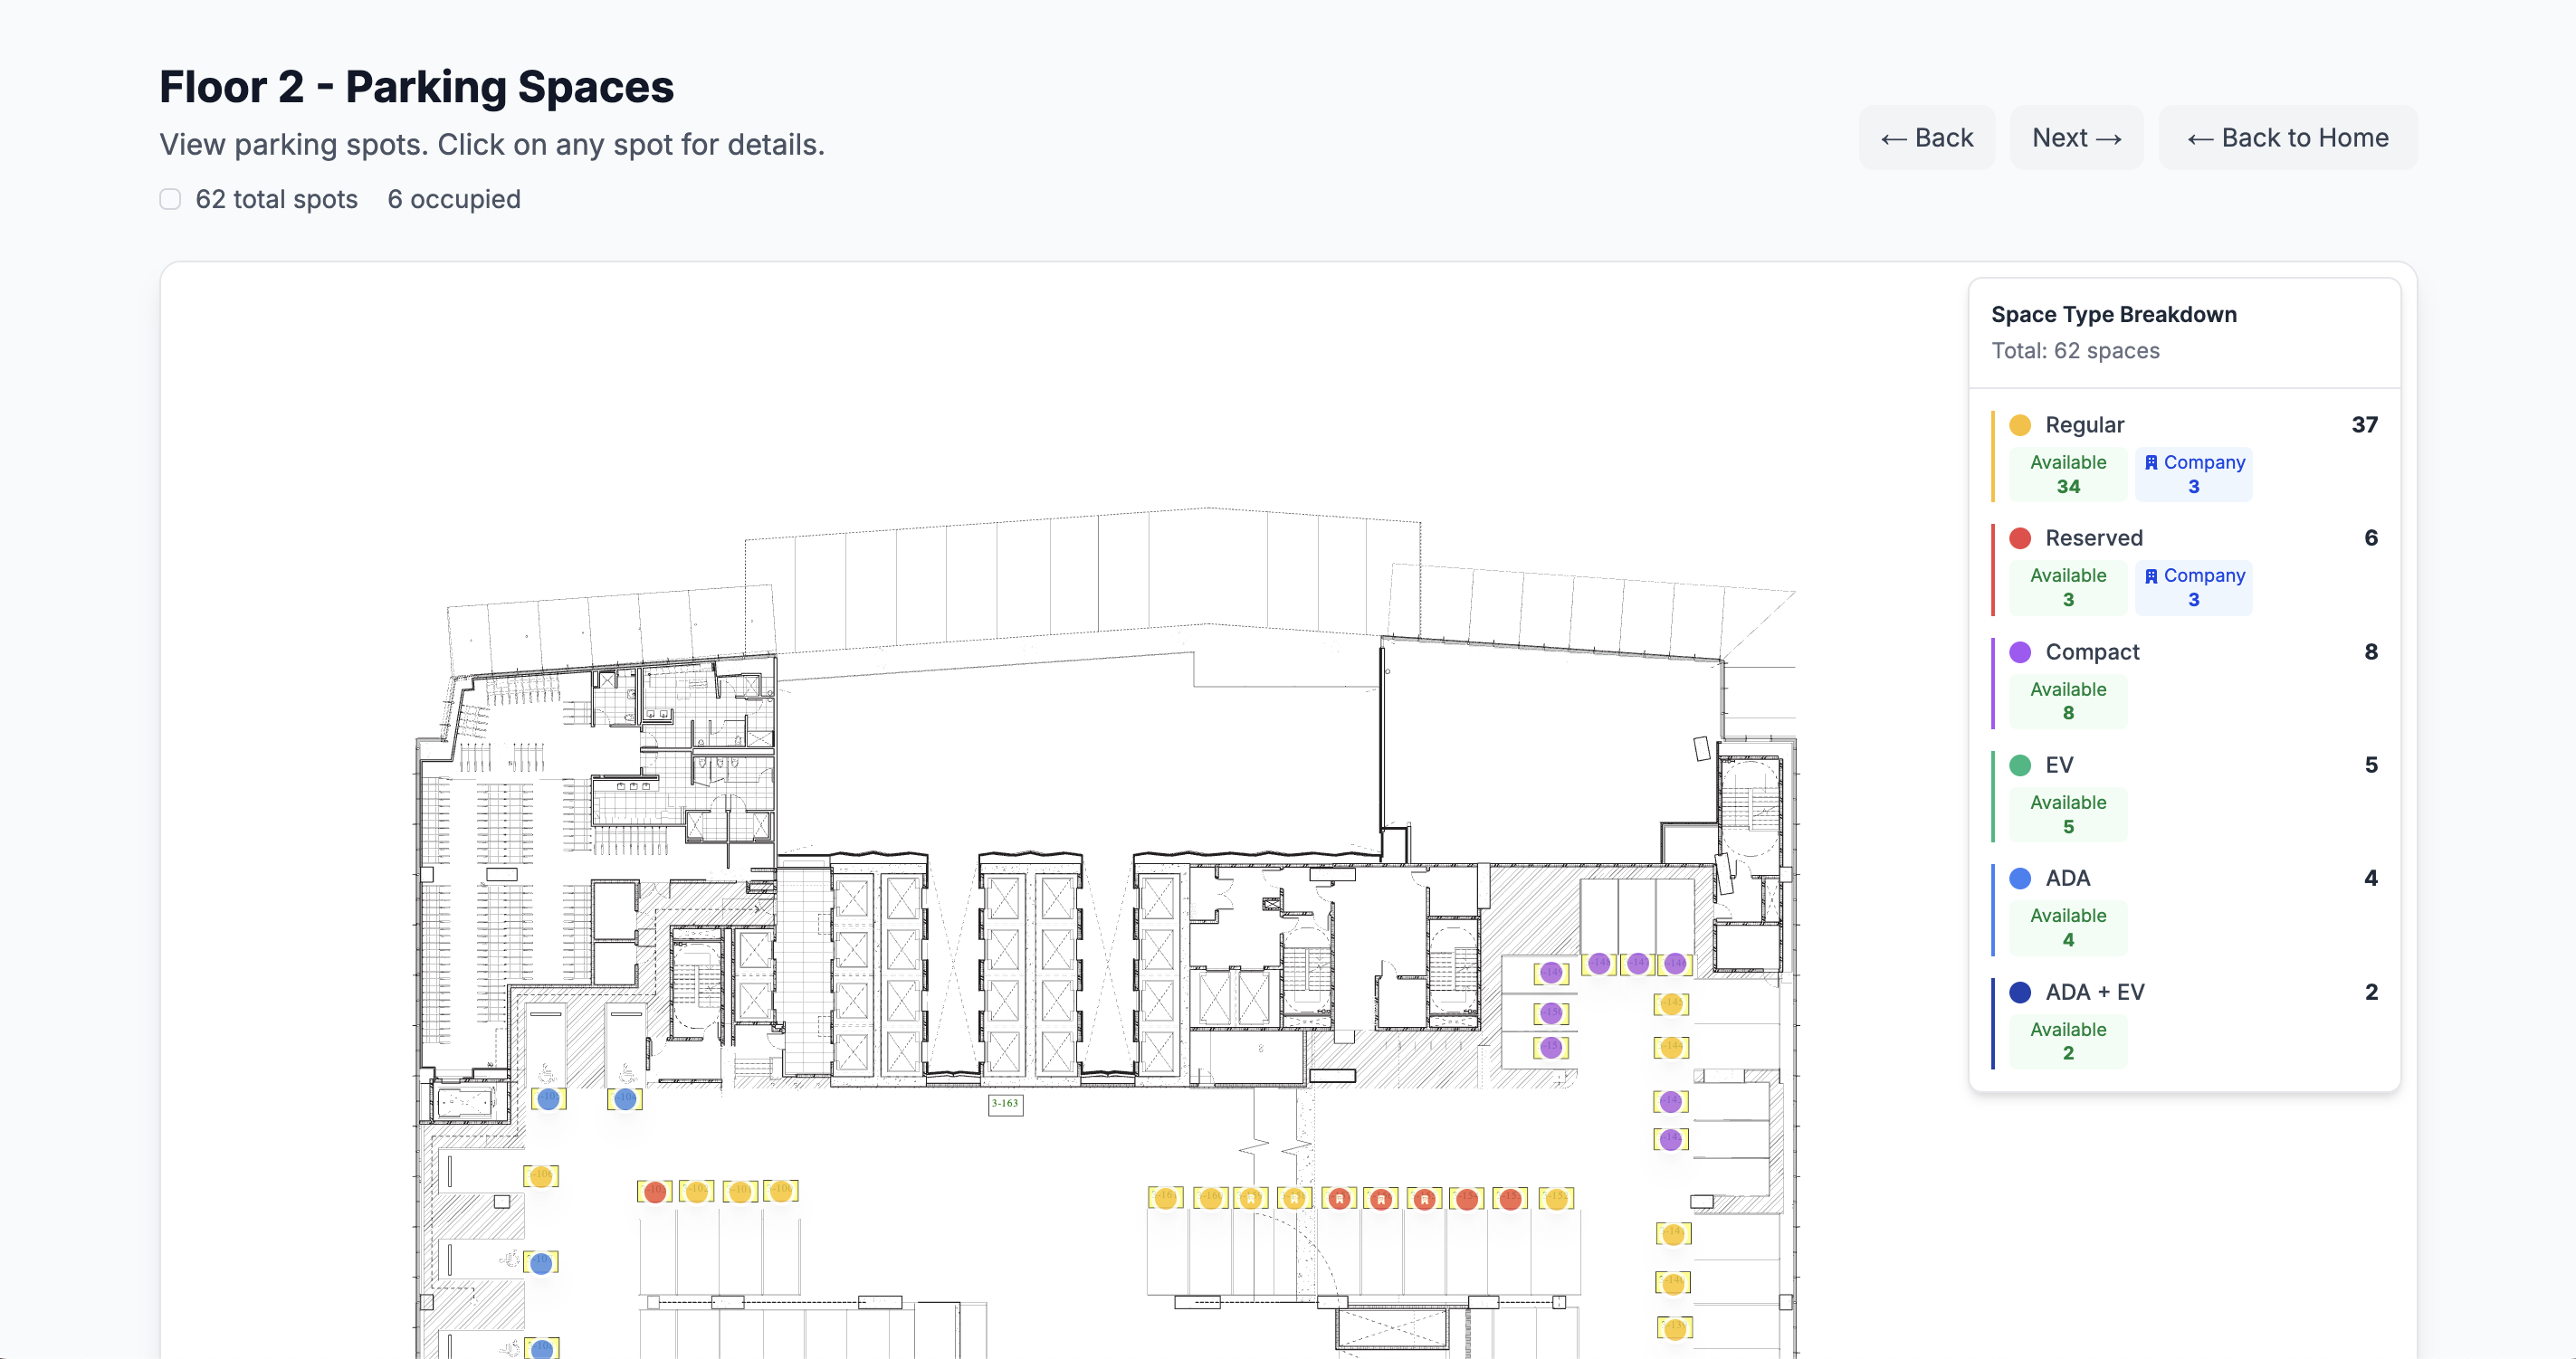
Task: Click the Reserved red color dot
Action: tap(2020, 537)
